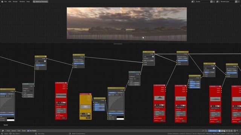Click the pin icon left of Backdrop
Viewport: 241px width, 135px height.
pos(203,131)
